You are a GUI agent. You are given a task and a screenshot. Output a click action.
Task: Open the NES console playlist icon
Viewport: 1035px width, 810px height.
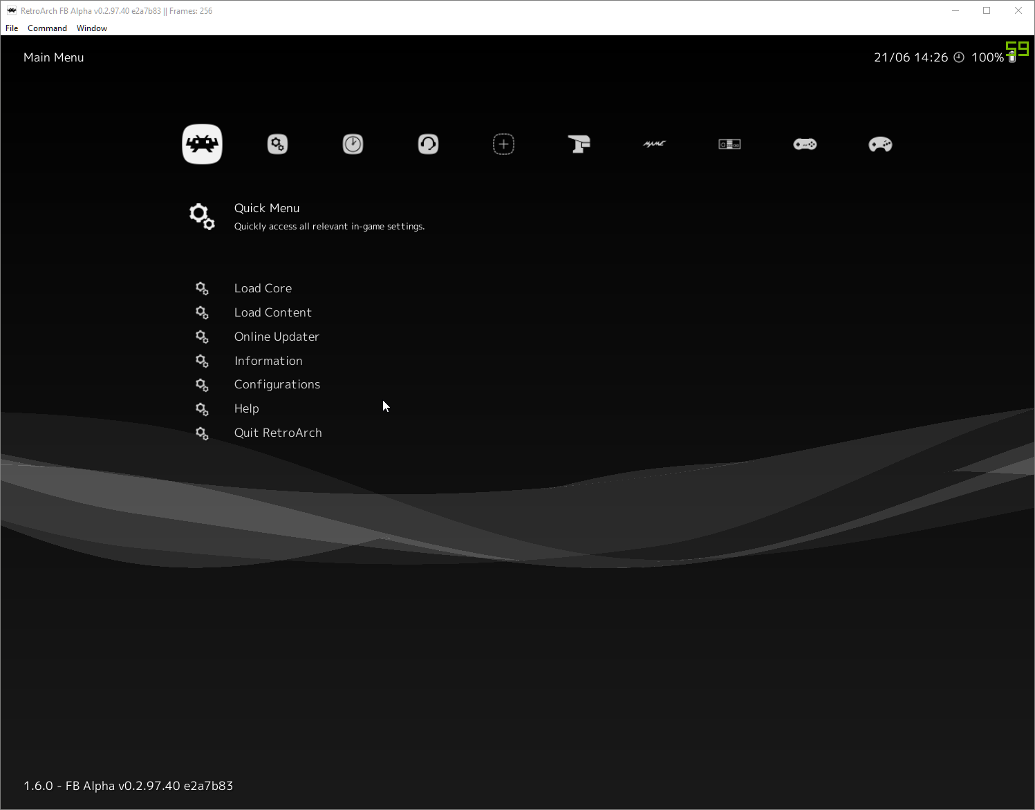click(729, 144)
